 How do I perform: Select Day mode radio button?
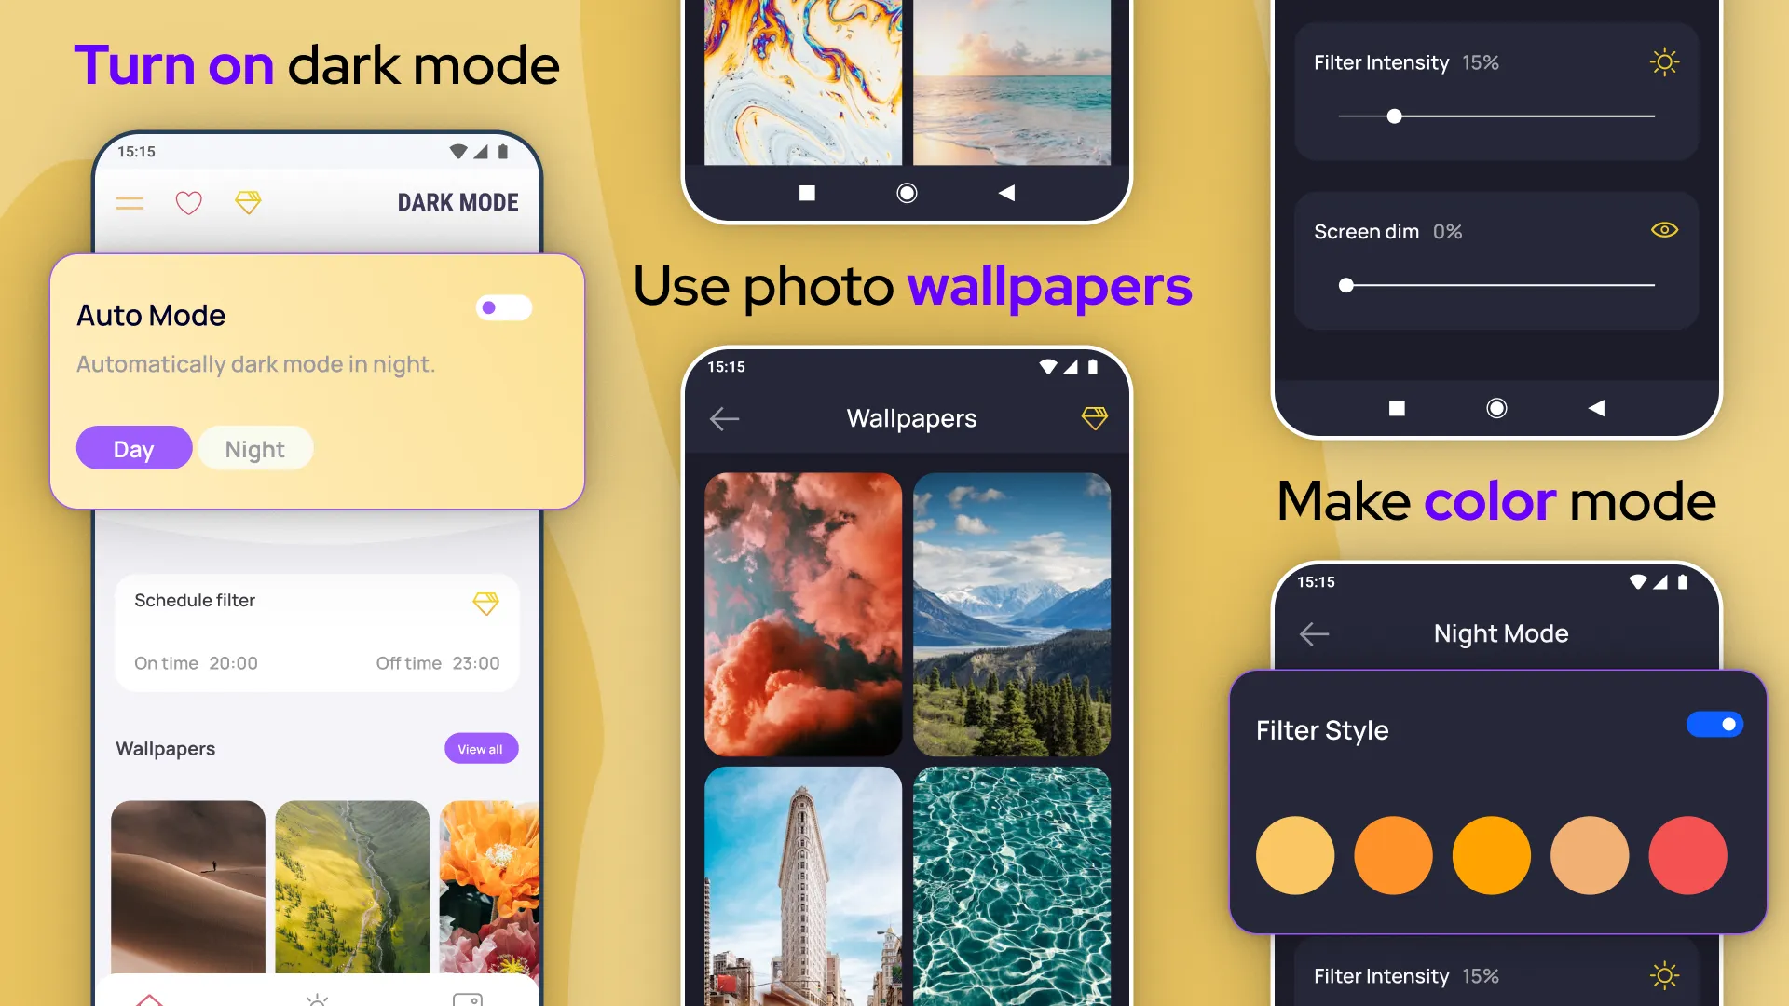coord(132,448)
